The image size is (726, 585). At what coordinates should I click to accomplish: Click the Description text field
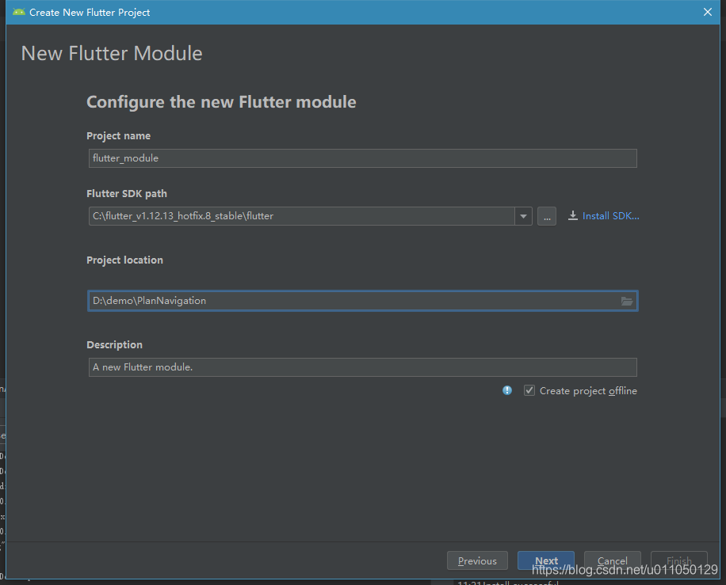(317, 367)
